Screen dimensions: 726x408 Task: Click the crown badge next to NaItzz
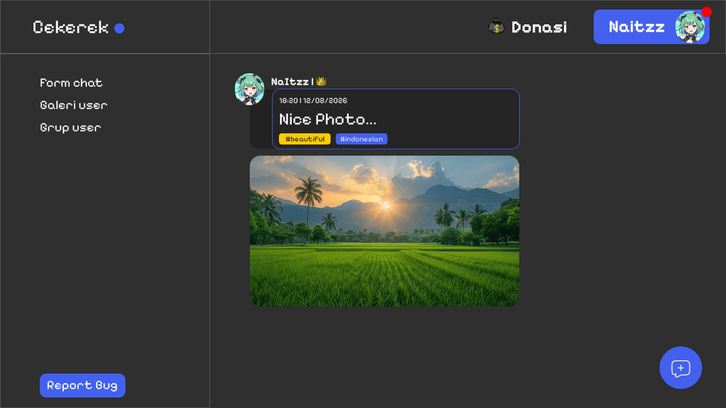(x=321, y=81)
